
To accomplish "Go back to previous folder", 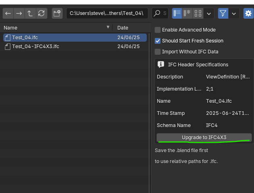I will pyautogui.click(x=8, y=13).
